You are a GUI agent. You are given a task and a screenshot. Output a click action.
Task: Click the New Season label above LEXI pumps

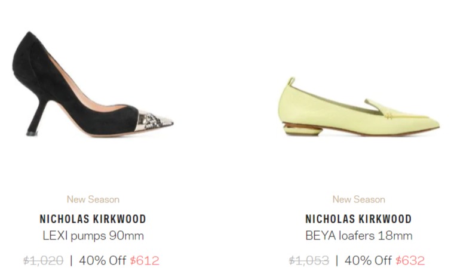pyautogui.click(x=93, y=199)
